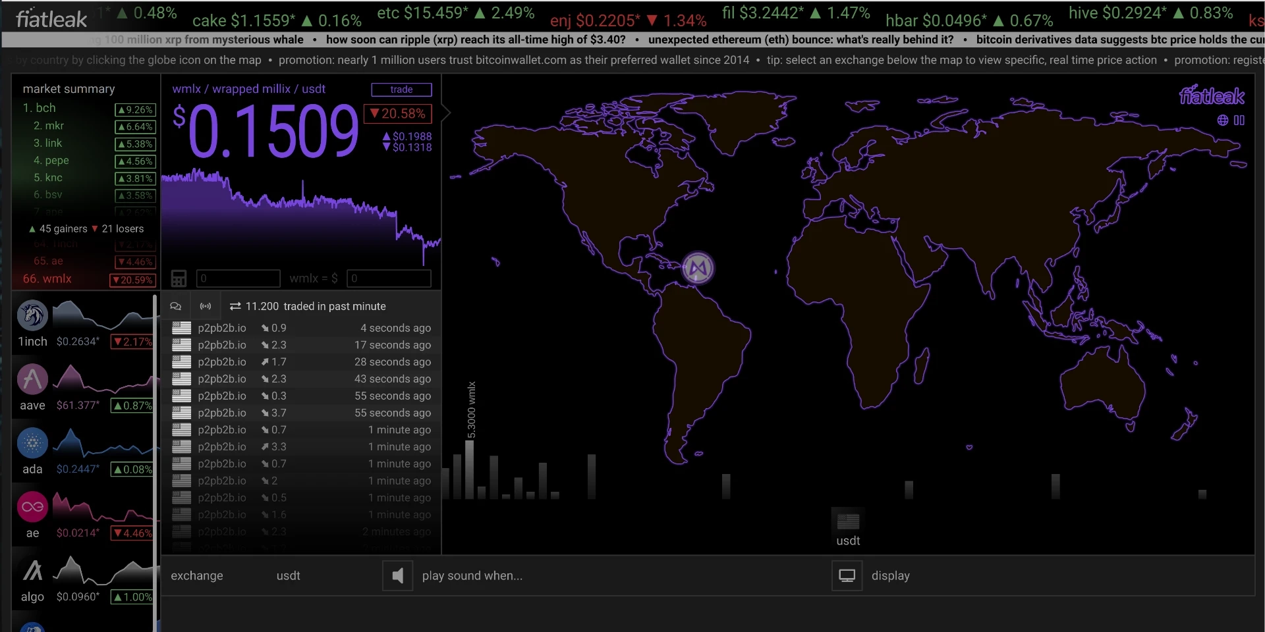This screenshot has height=632, width=1265.
Task: Click the cake $1.1559 ticker item
Action: point(277,21)
